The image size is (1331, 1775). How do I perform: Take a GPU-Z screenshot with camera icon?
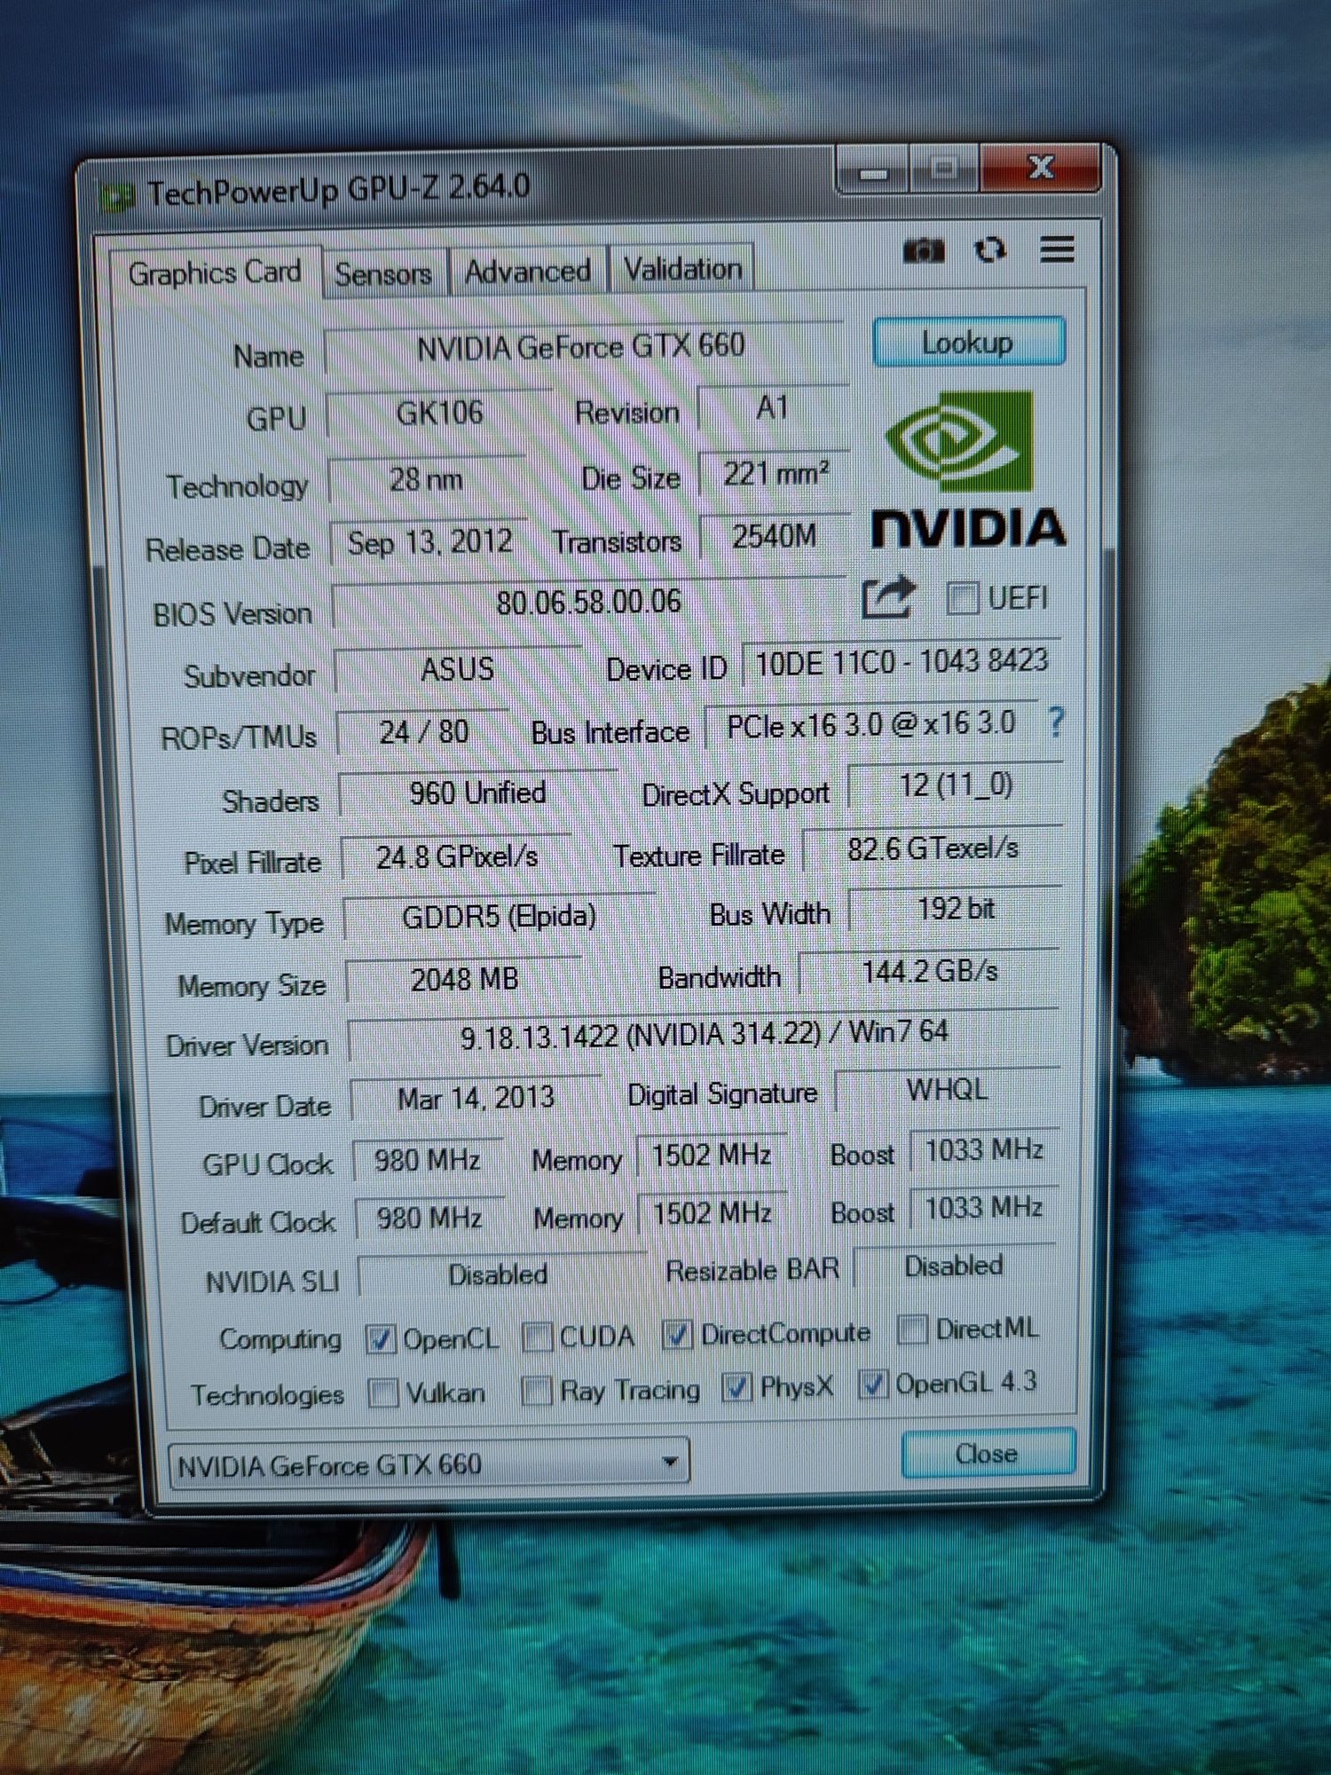[x=924, y=250]
